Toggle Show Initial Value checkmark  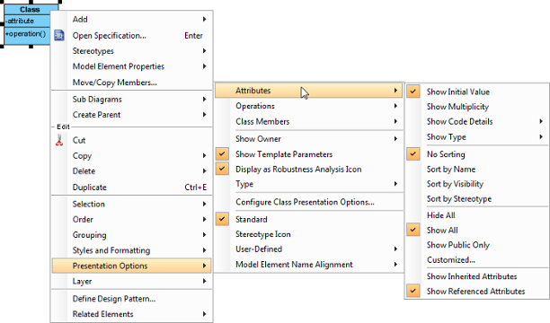413,92
